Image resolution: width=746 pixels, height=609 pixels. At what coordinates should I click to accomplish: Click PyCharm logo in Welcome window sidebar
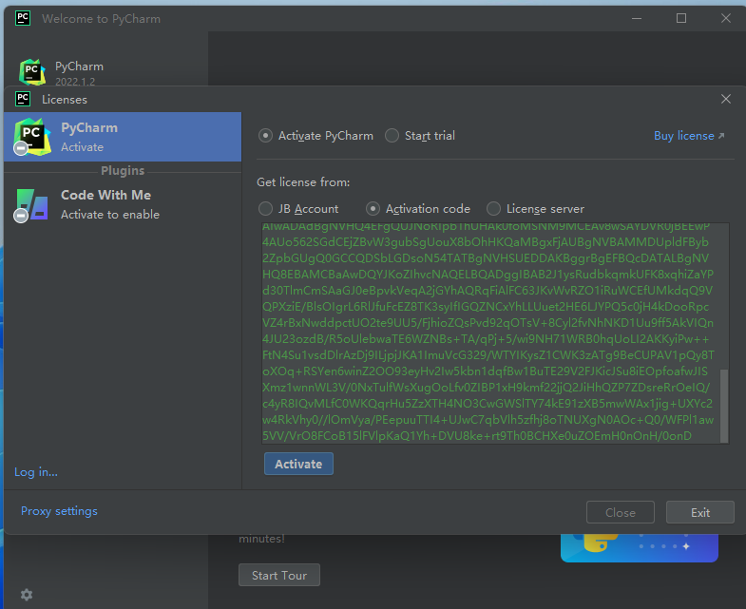[32, 72]
